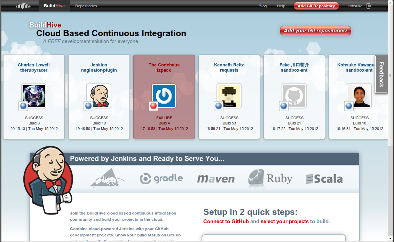Open the GitHub octocat avatar for Fake sandbox-ant
The width and height of the screenshot is (394, 242).
[x=294, y=96]
